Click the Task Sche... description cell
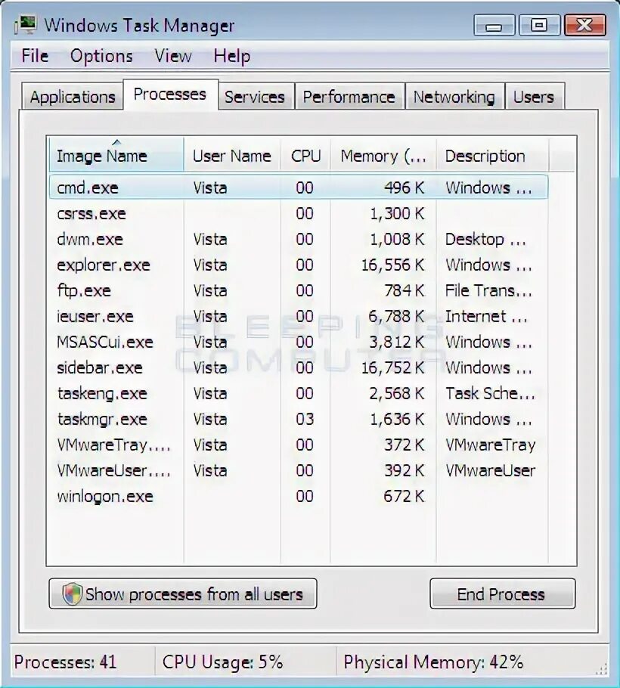 tap(490, 394)
